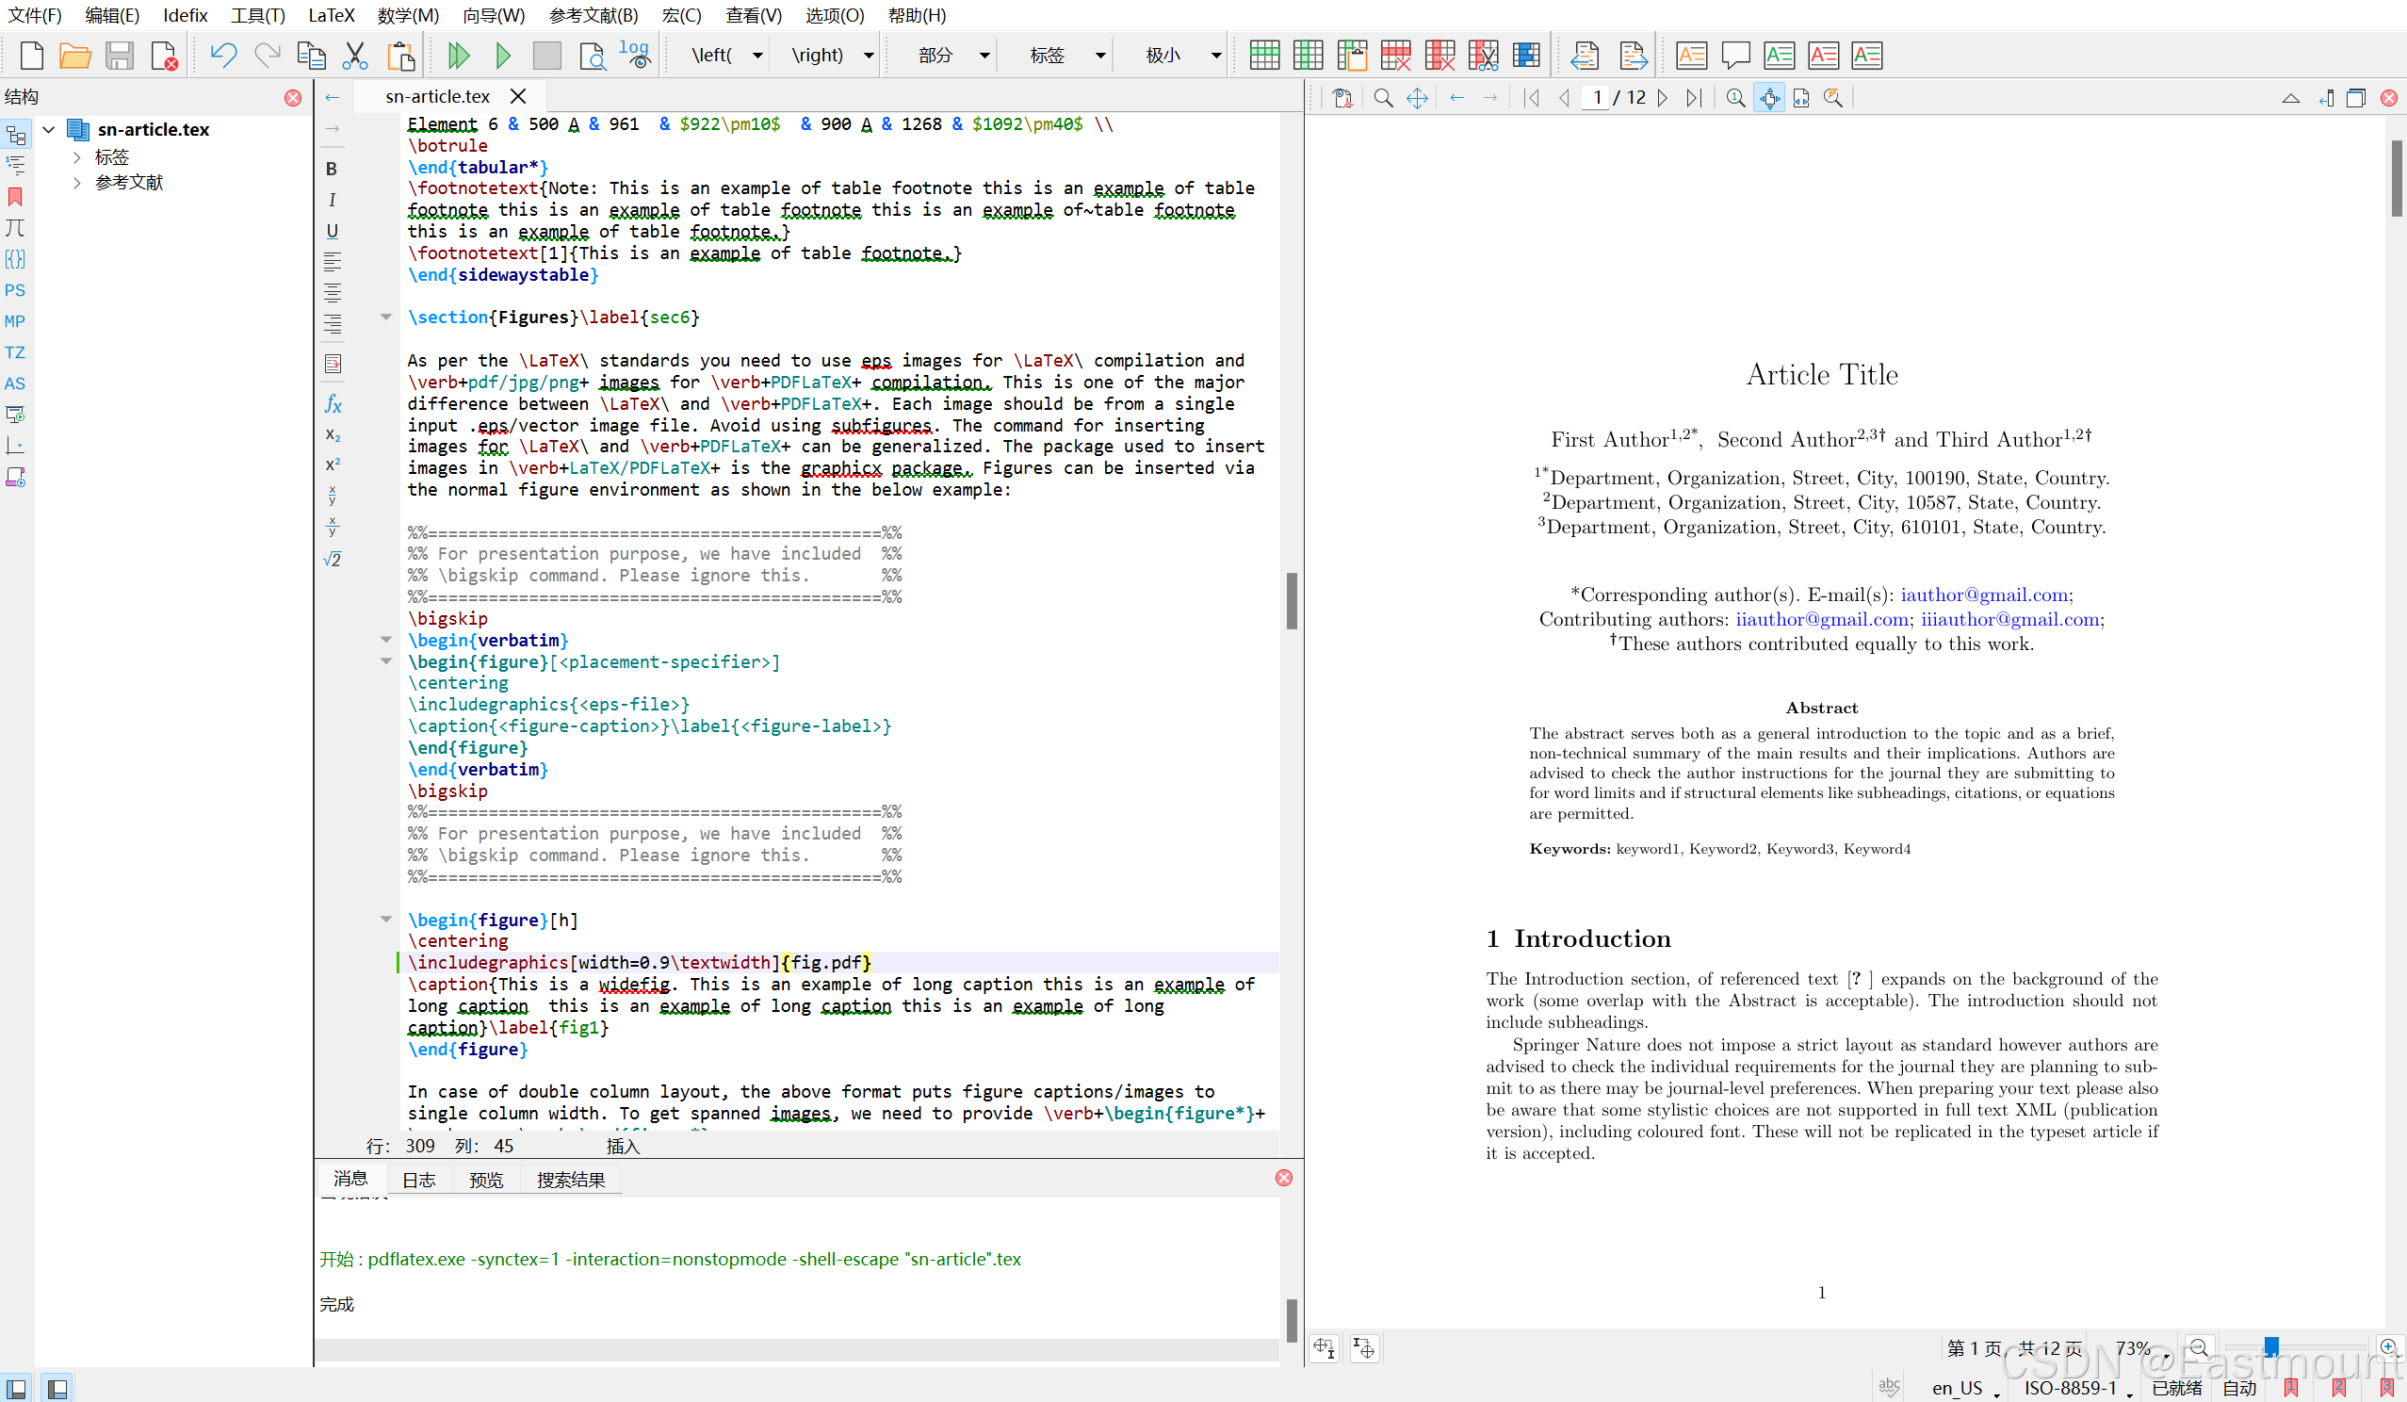2407x1402 pixels.
Task: Open the \left( delimiter dropdown
Action: 757,56
